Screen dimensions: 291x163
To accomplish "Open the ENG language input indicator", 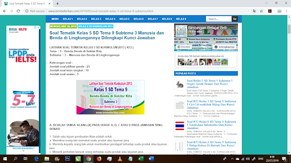I will pos(261,159).
